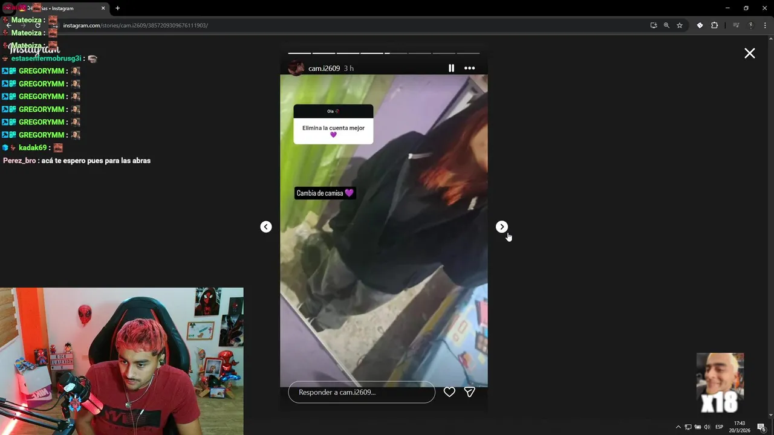Open the story three-dots options menu
Image resolution: width=774 pixels, height=435 pixels.
[x=469, y=68]
